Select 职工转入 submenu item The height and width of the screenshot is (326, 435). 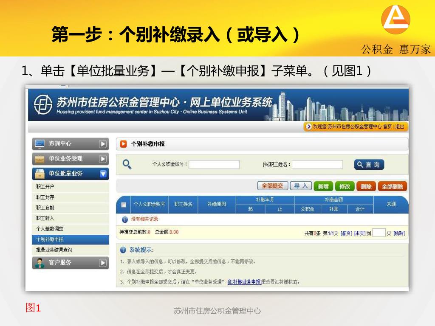pos(71,219)
